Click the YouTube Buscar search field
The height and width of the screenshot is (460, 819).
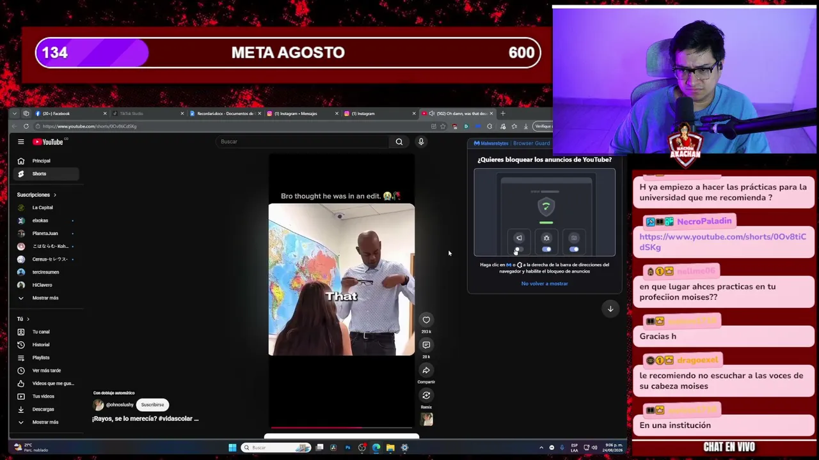point(302,142)
